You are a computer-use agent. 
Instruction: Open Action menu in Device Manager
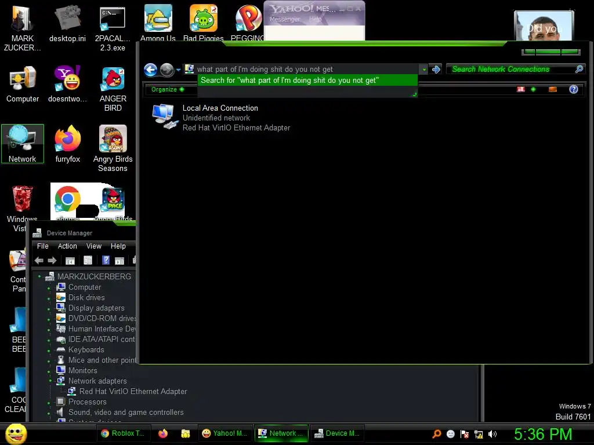[67, 246]
